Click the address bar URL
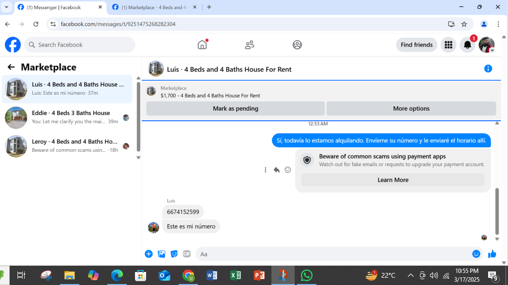Screen dimensions: 508x285 click(x=118, y=24)
